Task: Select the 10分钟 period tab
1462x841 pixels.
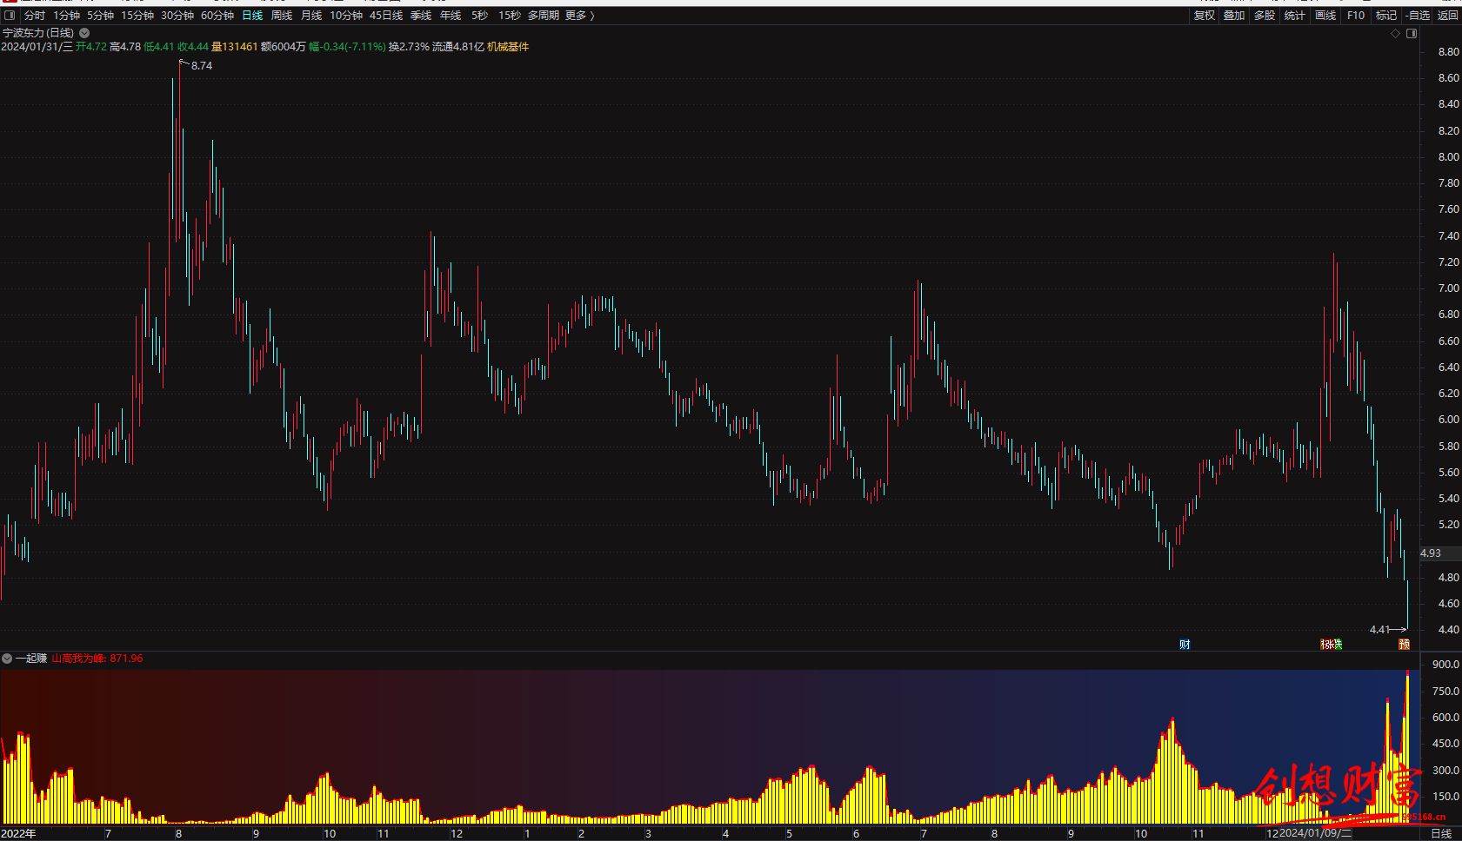Action: click(346, 16)
